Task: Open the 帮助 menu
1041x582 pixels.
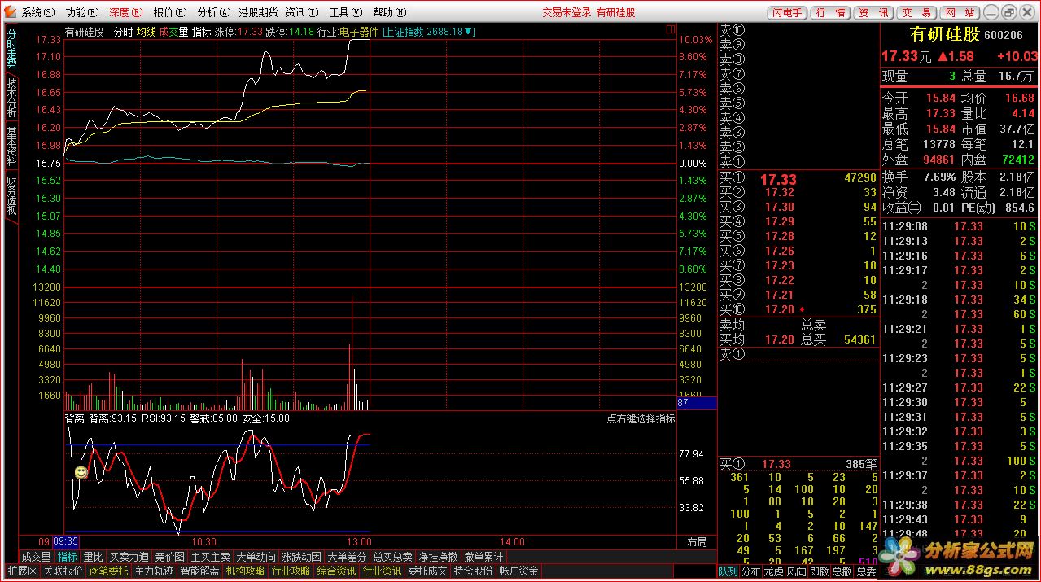Action: tap(389, 12)
